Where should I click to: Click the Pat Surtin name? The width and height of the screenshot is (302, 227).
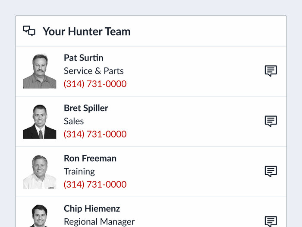[x=84, y=58]
